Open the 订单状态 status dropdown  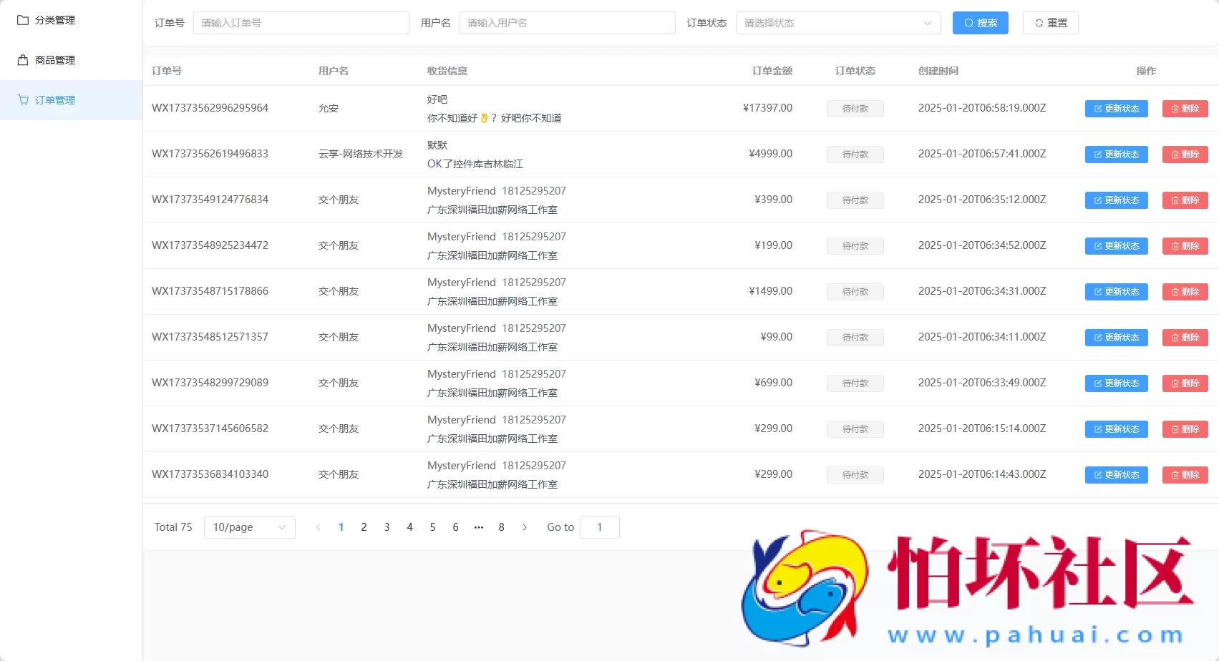tap(837, 22)
